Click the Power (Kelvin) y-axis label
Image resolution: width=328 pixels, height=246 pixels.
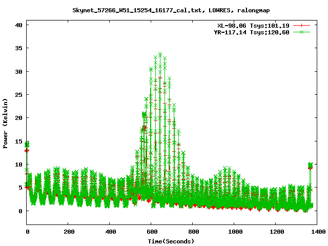pyautogui.click(x=5, y=124)
